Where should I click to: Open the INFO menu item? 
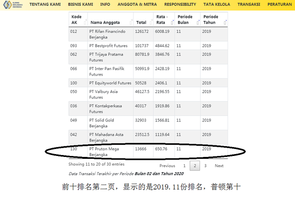point(105,4)
